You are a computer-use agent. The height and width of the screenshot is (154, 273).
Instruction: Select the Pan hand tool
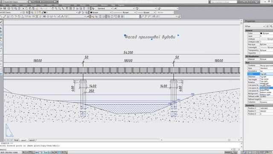click(52, 9)
